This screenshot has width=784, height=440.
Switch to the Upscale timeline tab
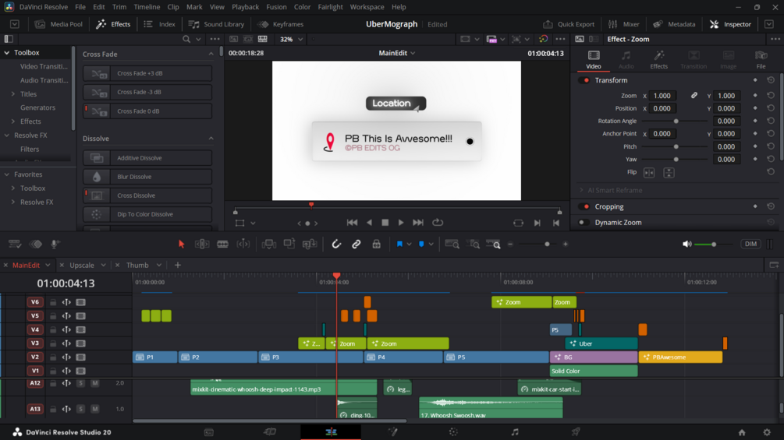[x=81, y=265]
